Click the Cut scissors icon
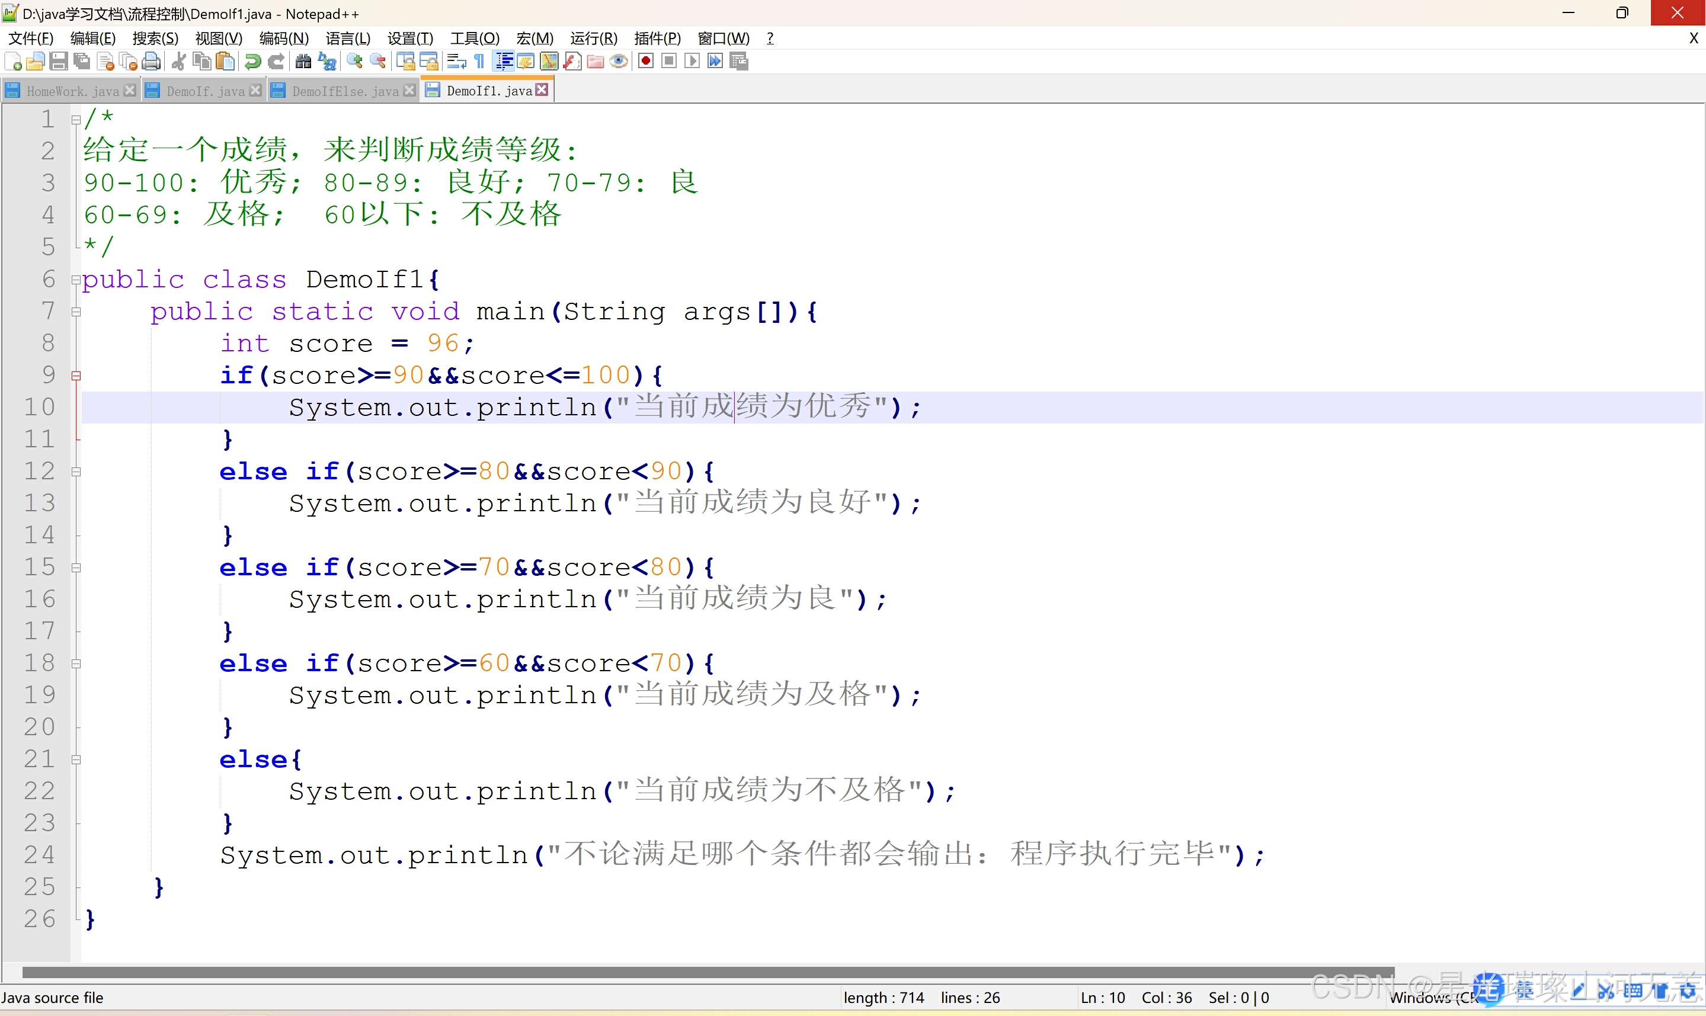 point(179,62)
